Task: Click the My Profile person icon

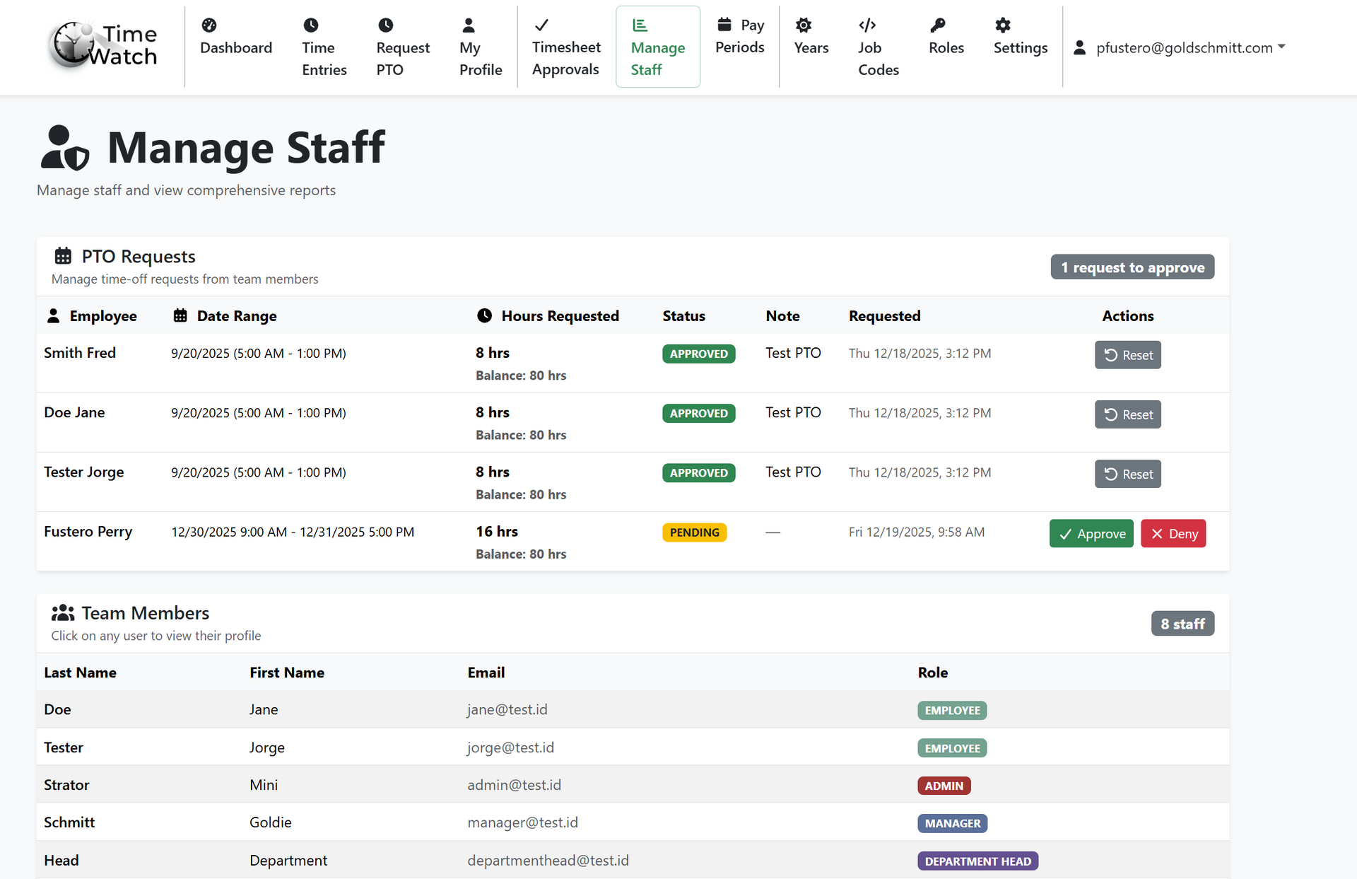Action: pos(469,25)
